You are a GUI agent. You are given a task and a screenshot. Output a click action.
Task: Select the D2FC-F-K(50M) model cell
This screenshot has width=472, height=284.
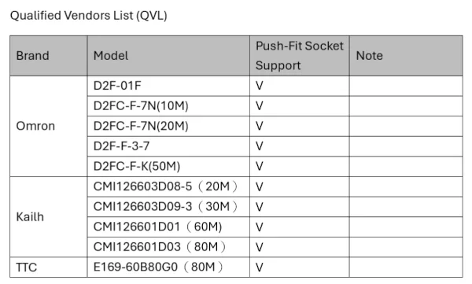tap(168, 166)
